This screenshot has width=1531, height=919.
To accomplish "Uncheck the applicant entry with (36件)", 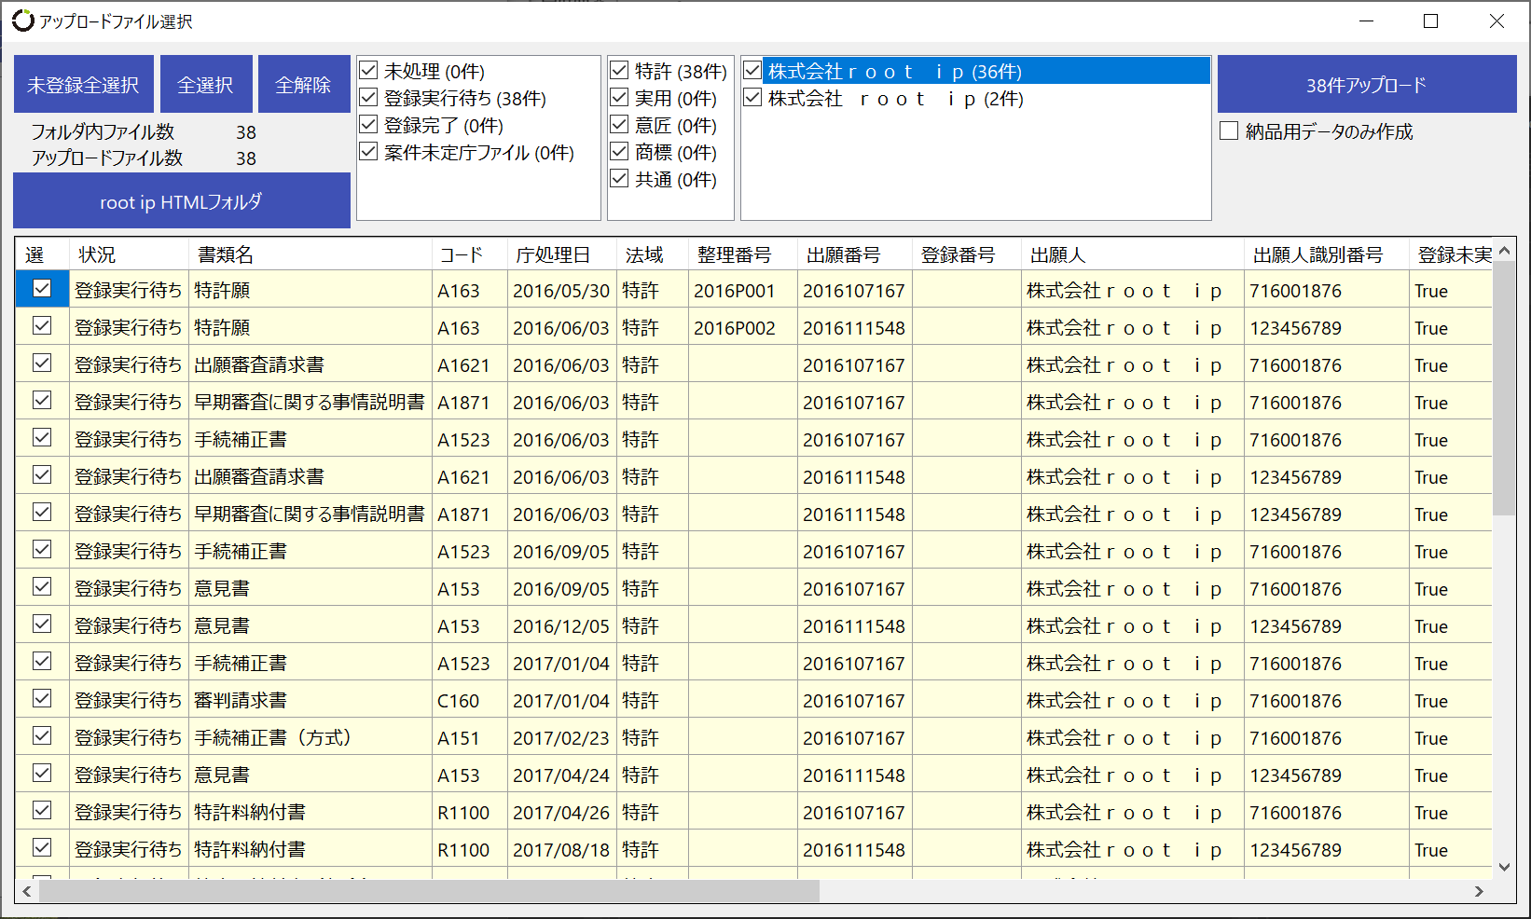I will [752, 71].
